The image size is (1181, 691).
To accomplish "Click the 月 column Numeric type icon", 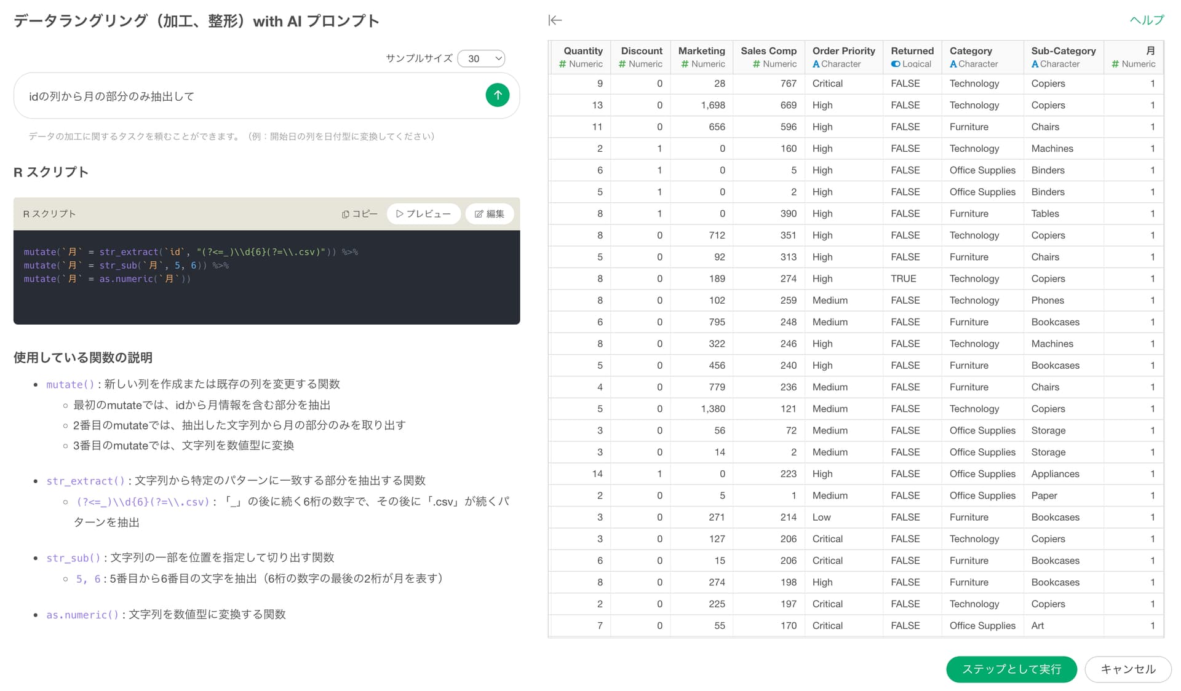I will pos(1115,64).
